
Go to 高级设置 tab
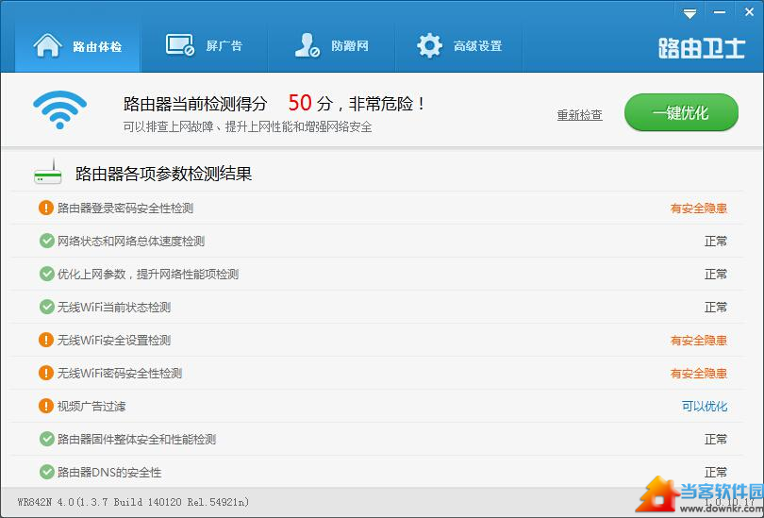459,46
